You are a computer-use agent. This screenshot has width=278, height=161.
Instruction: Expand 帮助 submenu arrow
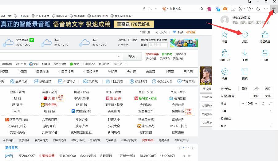(x=271, y=126)
